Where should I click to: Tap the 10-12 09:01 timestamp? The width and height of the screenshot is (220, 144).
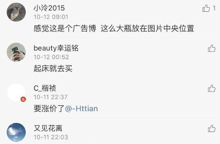(x=51, y=17)
